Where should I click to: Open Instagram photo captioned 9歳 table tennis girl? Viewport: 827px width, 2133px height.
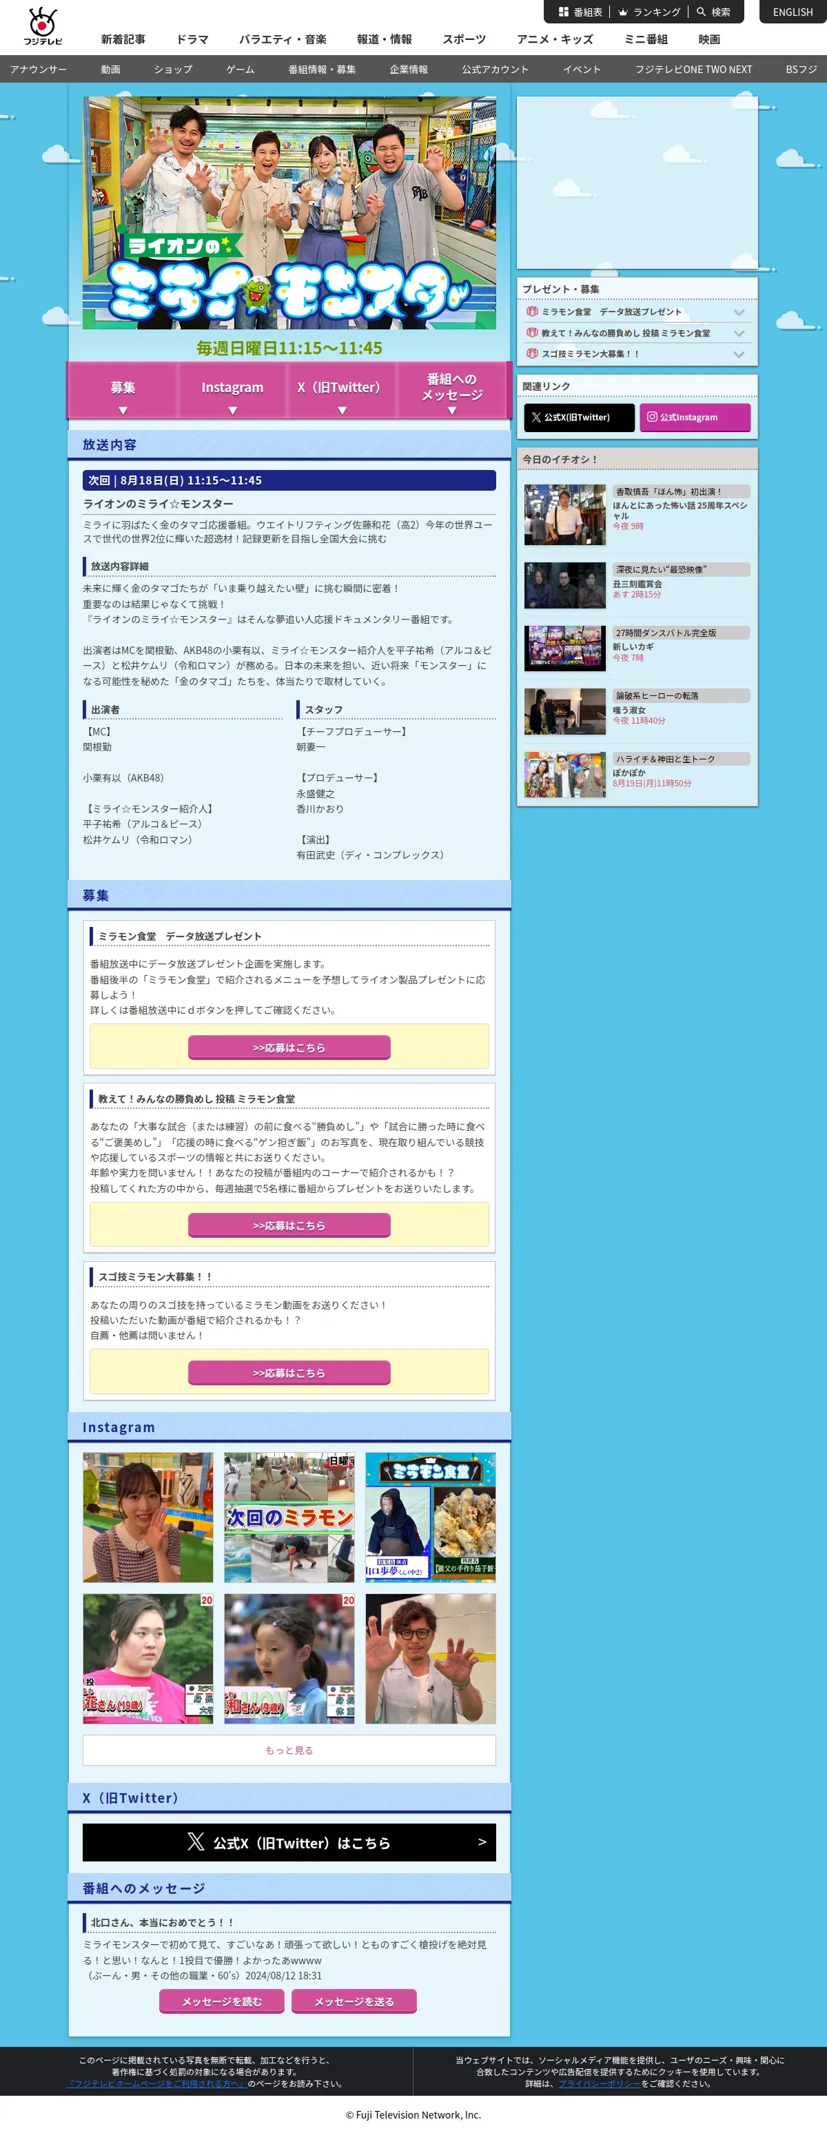[x=289, y=1659]
